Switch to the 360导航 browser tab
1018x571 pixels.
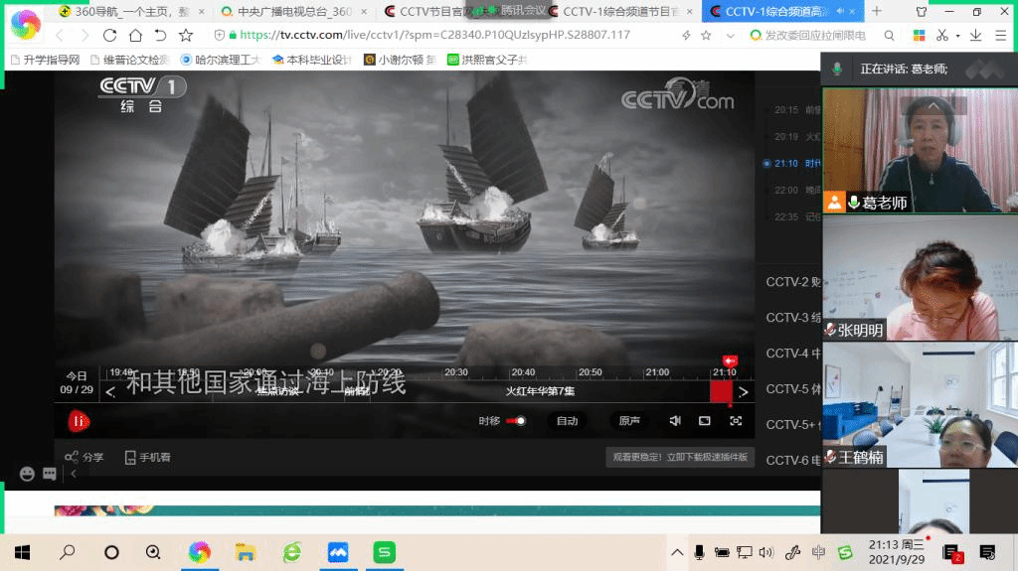[x=129, y=12]
